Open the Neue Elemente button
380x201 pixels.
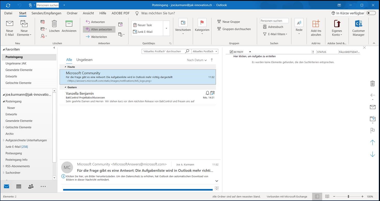point(24,28)
